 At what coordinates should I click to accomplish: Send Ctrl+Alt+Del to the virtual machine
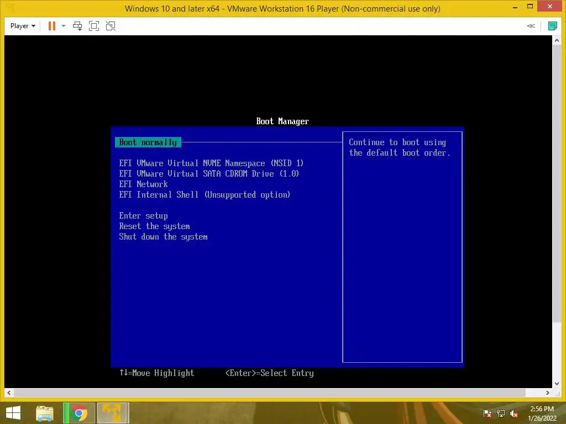77,26
